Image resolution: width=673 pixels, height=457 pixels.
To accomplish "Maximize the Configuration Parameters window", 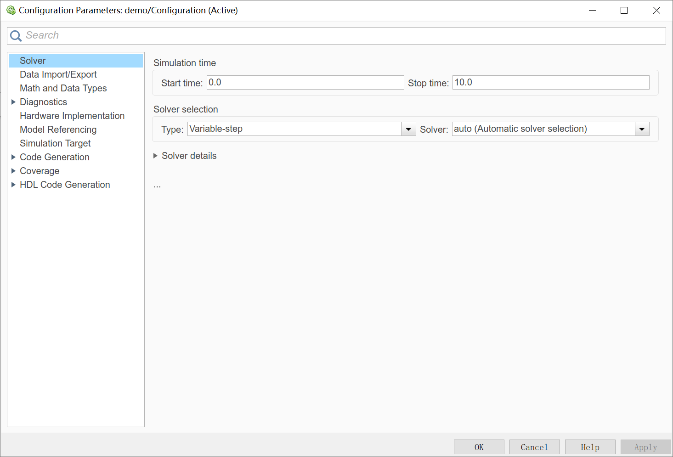I will pos(624,10).
